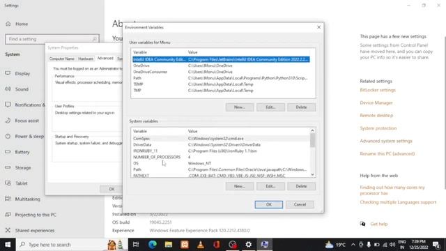The width and height of the screenshot is (446, 251).
Task: Click the Find a setting search box
Action: pos(52,39)
